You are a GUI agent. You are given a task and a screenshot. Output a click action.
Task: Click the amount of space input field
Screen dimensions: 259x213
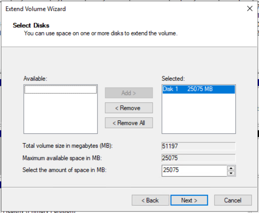tap(194, 170)
